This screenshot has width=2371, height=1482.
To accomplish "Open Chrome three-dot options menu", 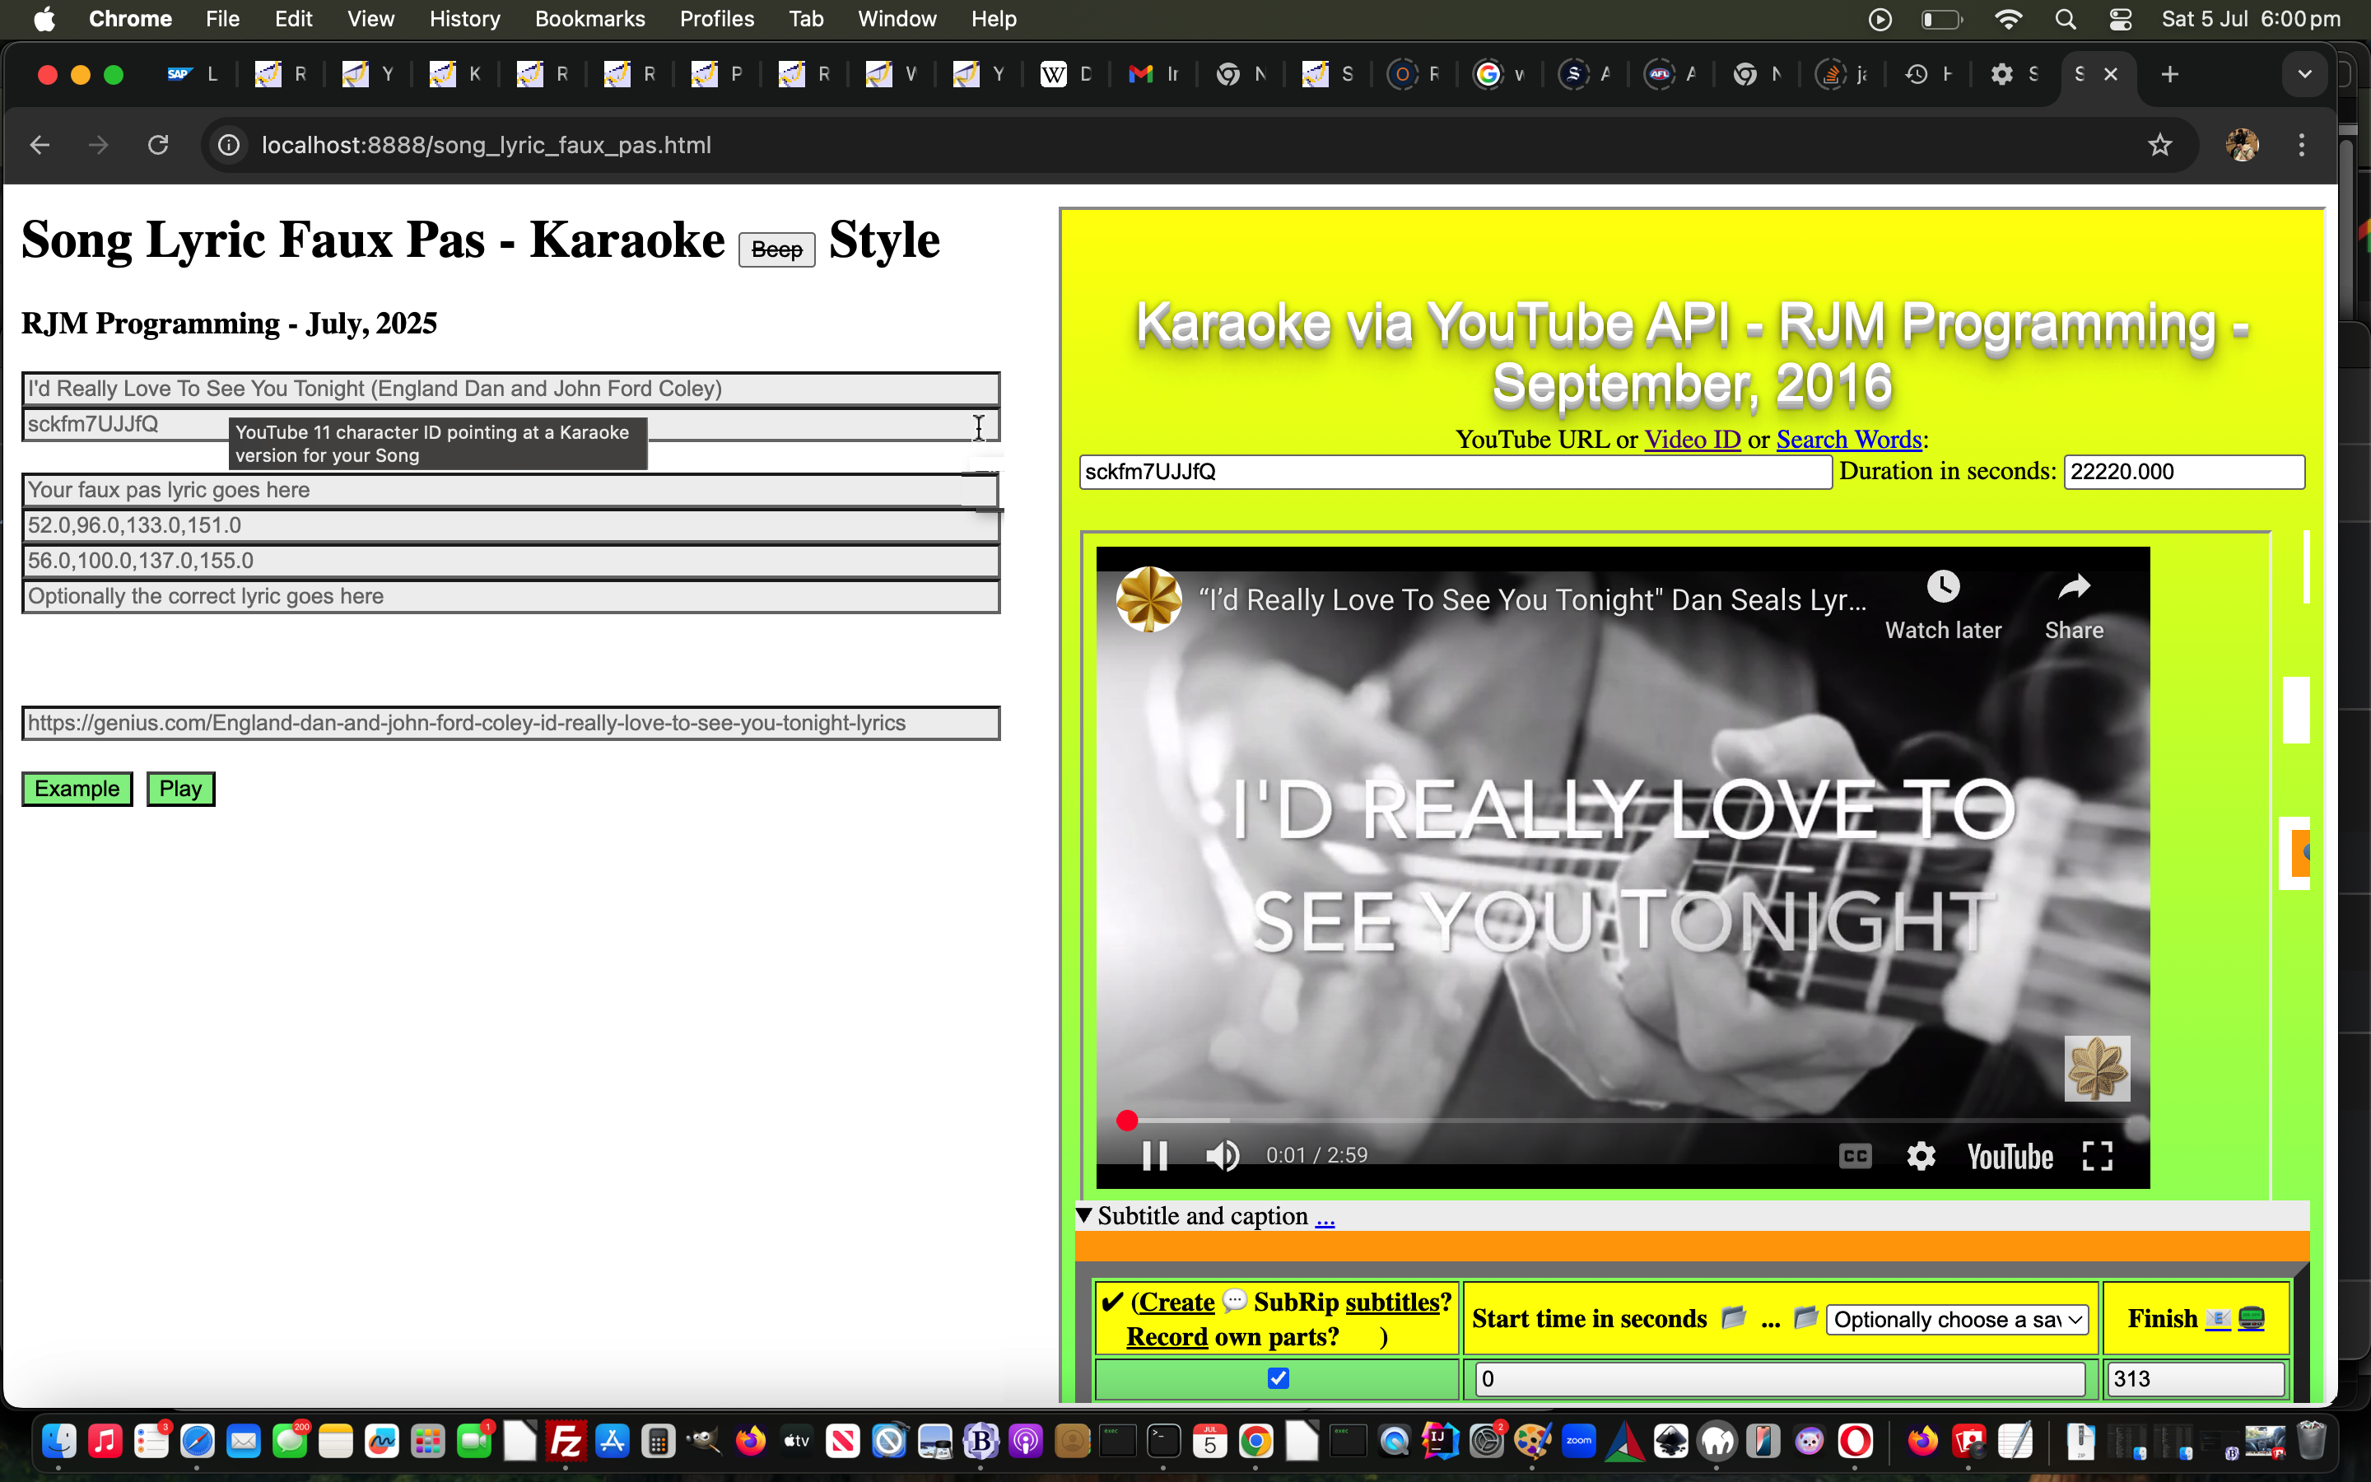I will 2302,145.
